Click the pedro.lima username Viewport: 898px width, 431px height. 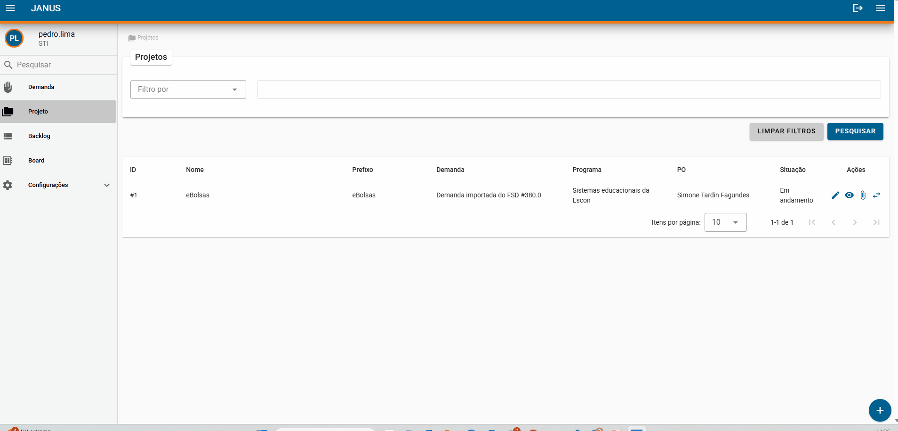click(56, 34)
